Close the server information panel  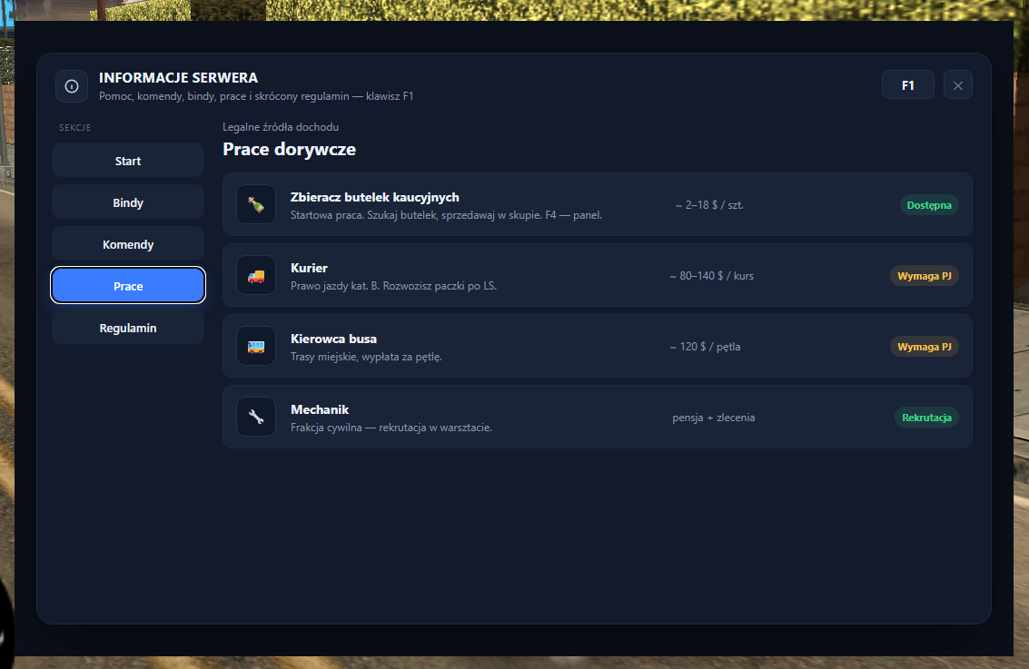coord(958,85)
